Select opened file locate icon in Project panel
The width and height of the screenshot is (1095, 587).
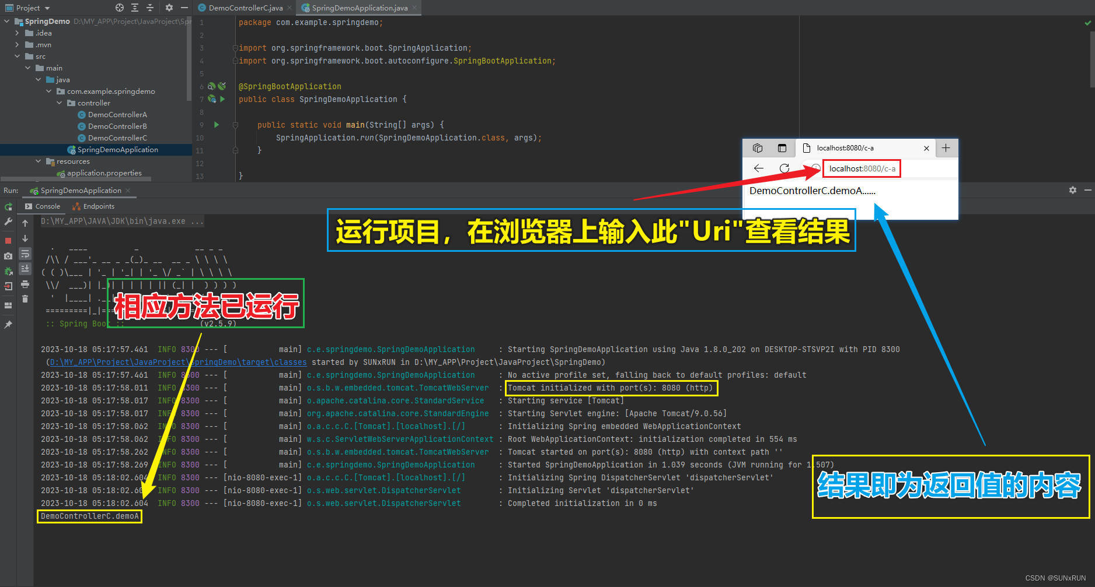click(x=120, y=8)
